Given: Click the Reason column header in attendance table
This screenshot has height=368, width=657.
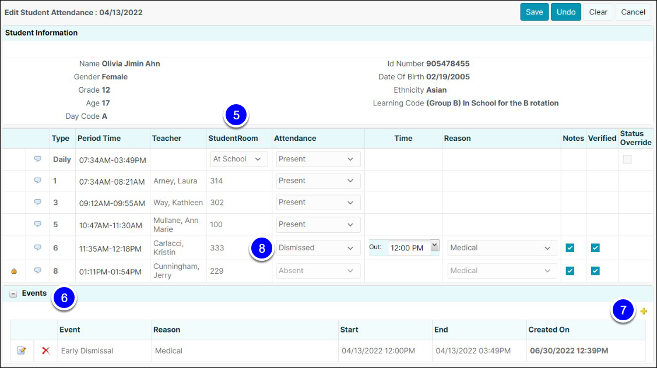Looking at the screenshot, I should click(x=457, y=138).
